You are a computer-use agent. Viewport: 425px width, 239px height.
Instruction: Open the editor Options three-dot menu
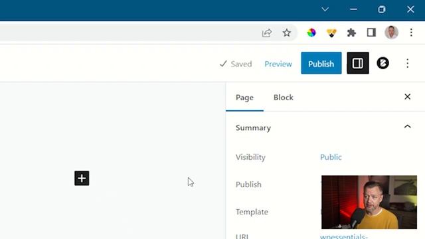[x=407, y=64]
